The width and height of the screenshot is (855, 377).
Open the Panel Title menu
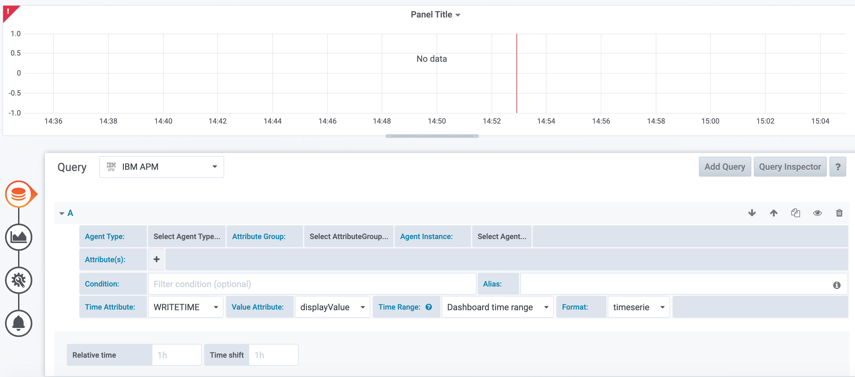click(435, 15)
